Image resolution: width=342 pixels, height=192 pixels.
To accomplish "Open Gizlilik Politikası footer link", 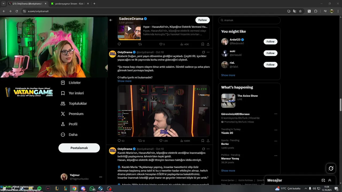I will [x=246, y=180].
